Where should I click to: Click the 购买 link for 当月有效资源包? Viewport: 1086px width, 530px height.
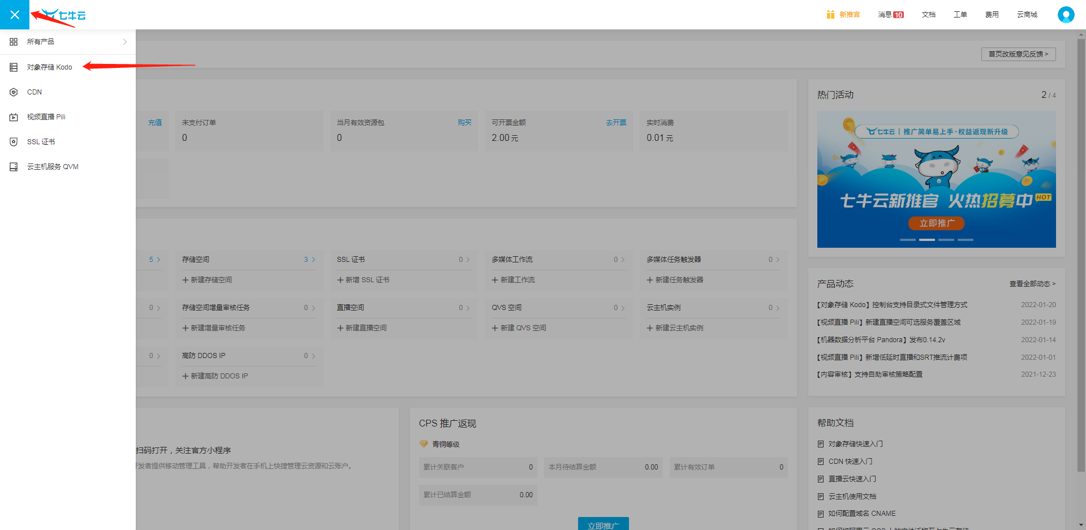click(465, 123)
